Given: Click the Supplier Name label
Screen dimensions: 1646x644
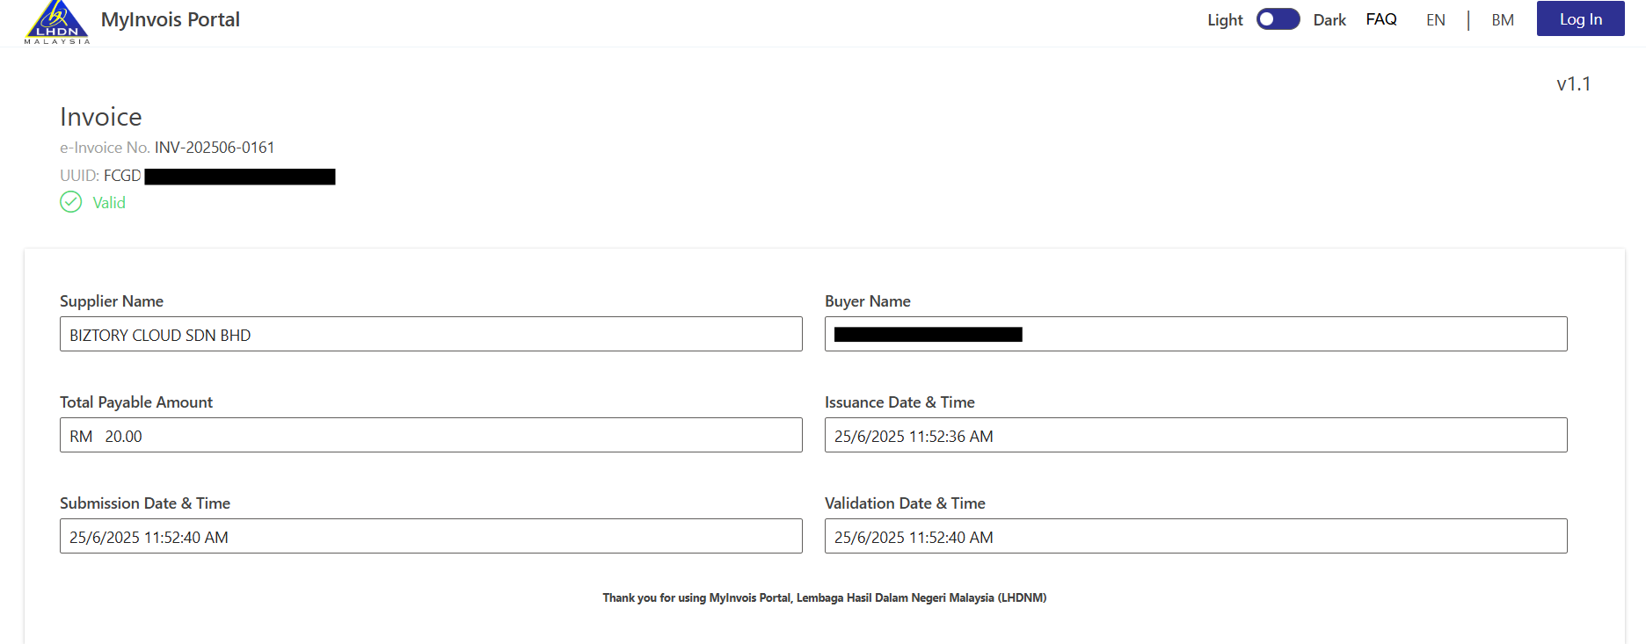Looking at the screenshot, I should pyautogui.click(x=112, y=301).
